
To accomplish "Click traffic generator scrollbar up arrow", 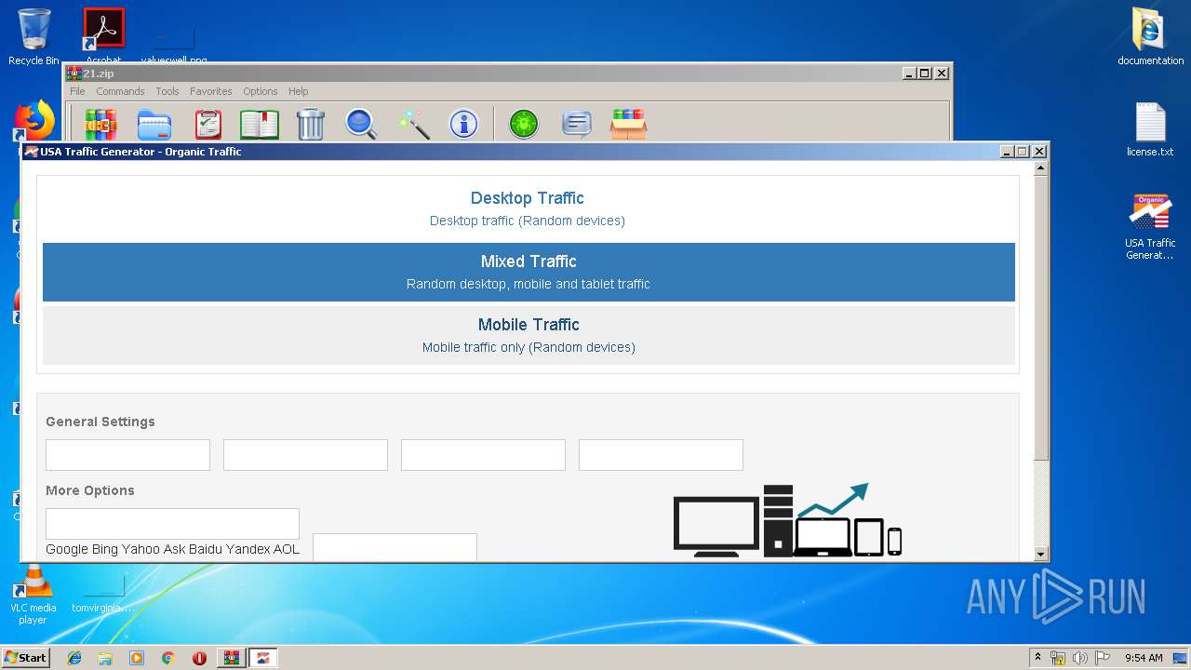I will [1041, 168].
